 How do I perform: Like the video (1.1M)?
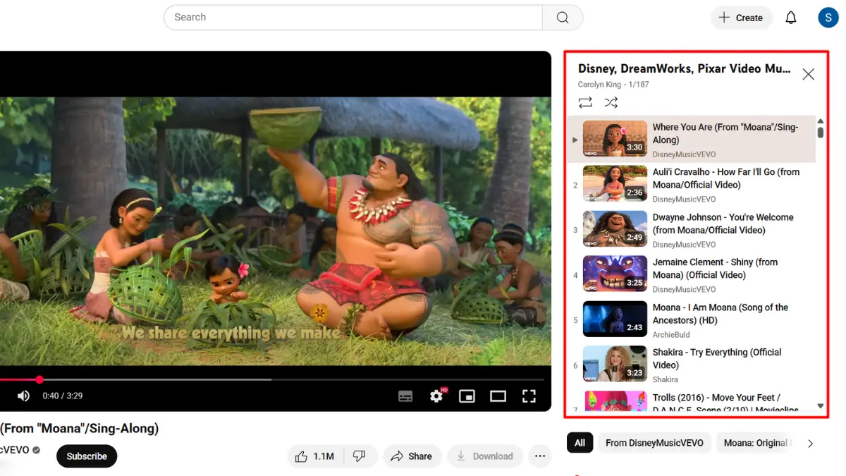tap(314, 456)
